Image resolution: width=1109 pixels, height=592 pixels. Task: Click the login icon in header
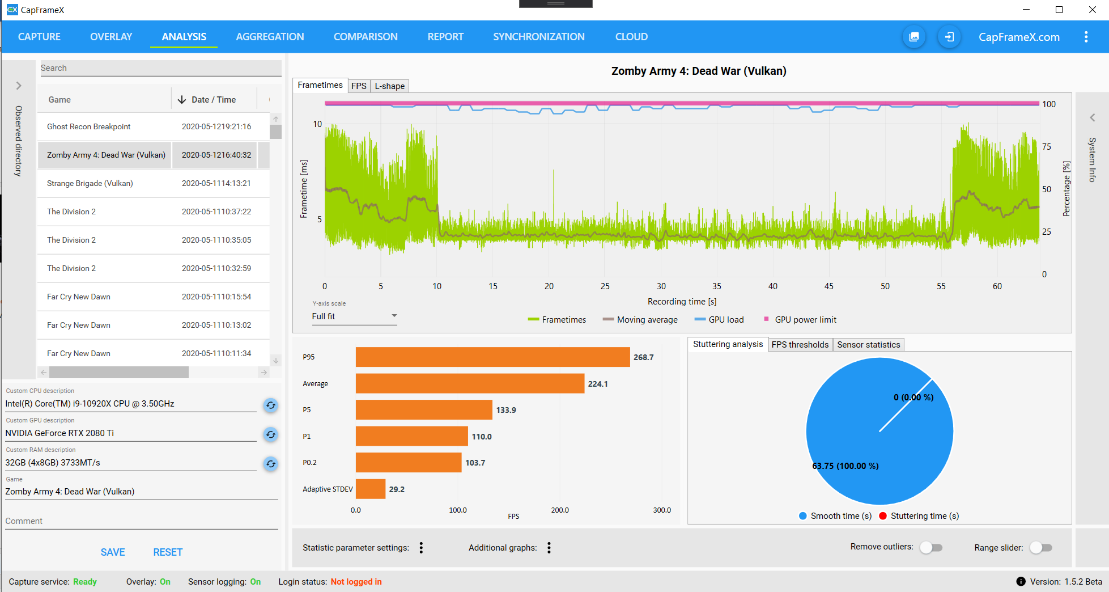pyautogui.click(x=949, y=37)
